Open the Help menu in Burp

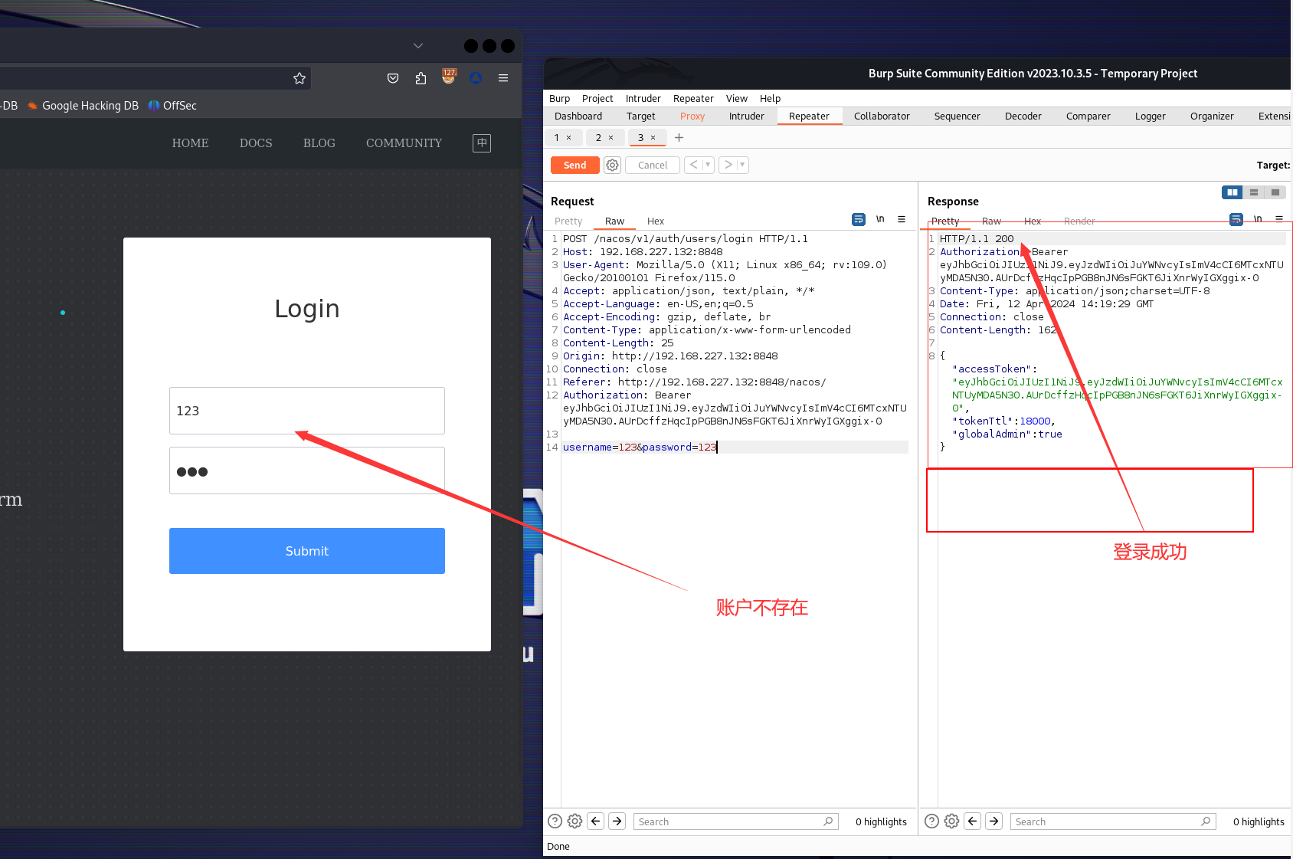click(x=771, y=99)
